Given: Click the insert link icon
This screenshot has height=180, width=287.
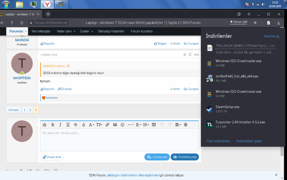Looking at the screenshot, I should click(x=107, y=125).
